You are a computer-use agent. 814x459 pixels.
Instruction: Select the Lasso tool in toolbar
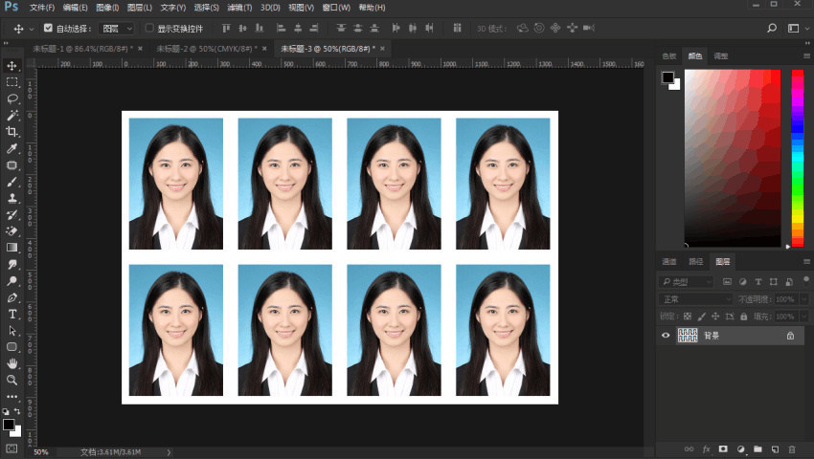tap(12, 98)
